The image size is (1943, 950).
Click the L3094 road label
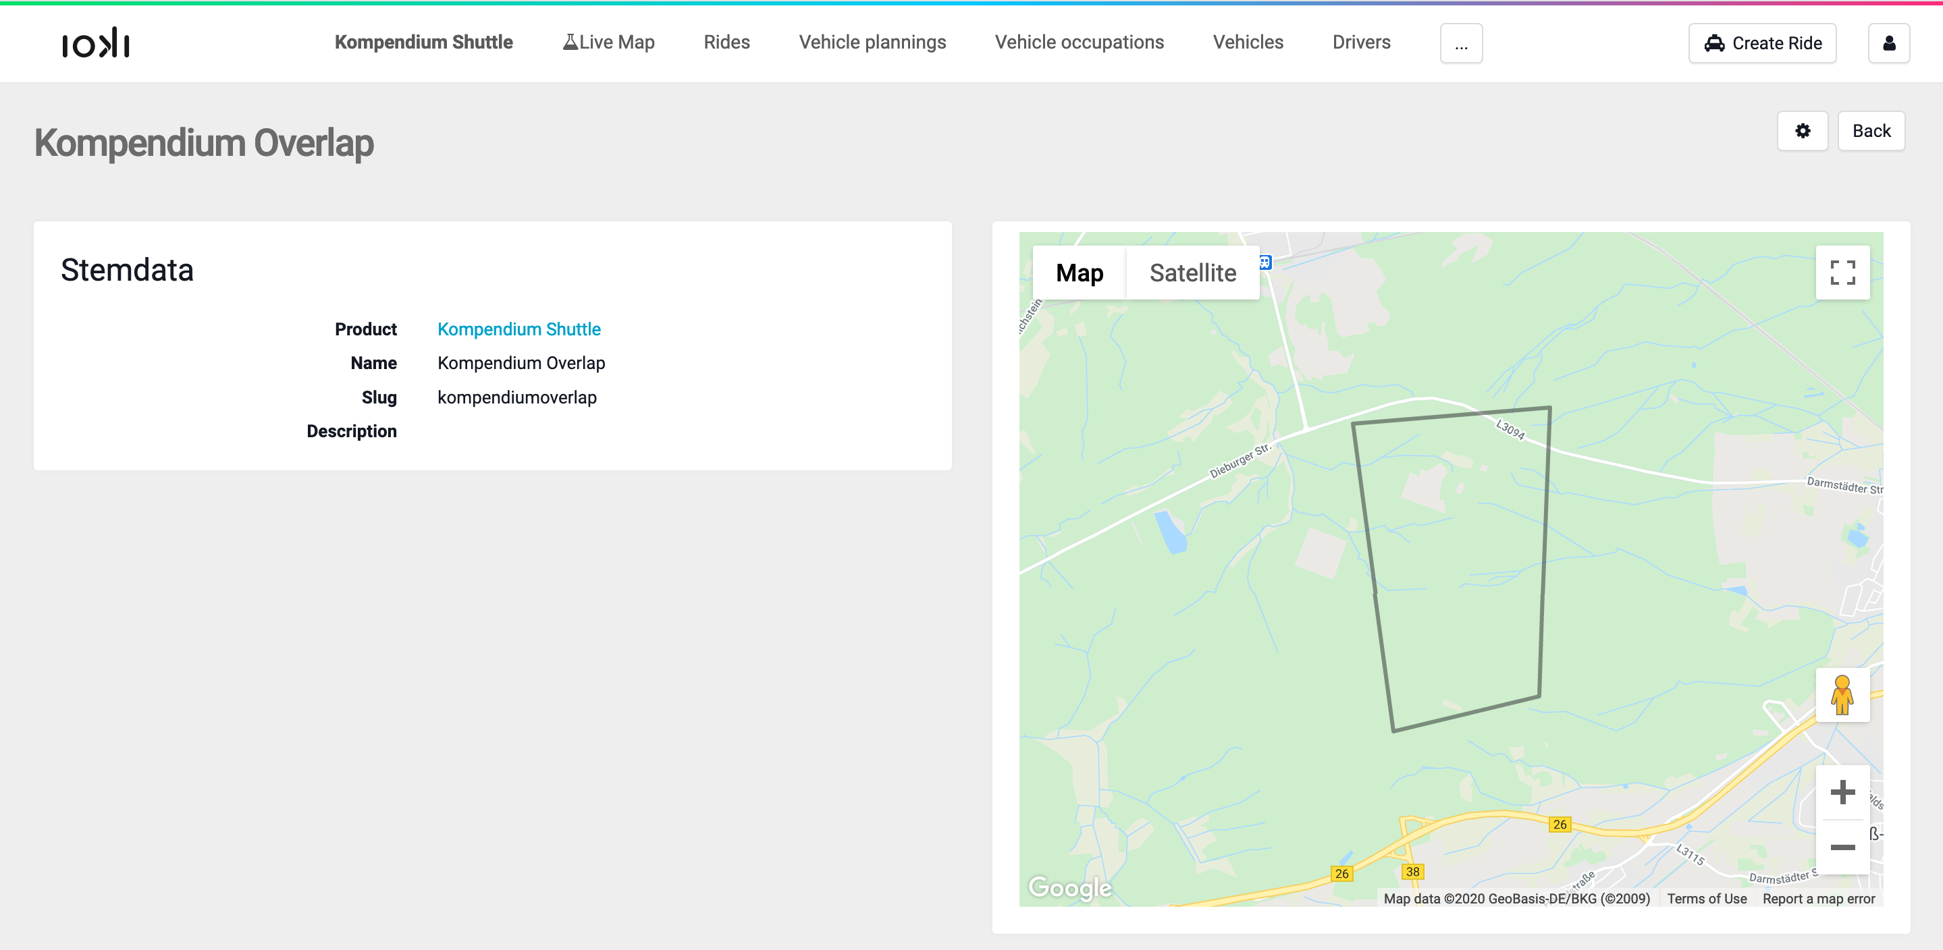(x=1511, y=429)
